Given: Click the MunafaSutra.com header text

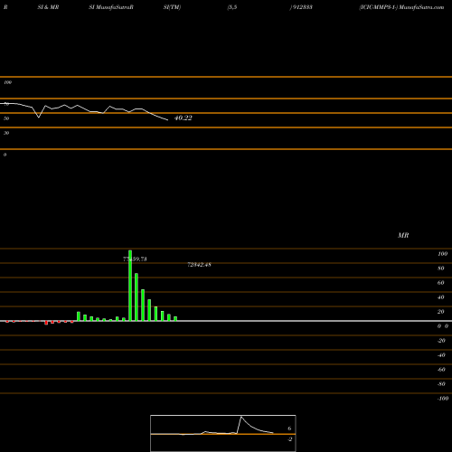Looking at the screenshot, I should point(421,7).
